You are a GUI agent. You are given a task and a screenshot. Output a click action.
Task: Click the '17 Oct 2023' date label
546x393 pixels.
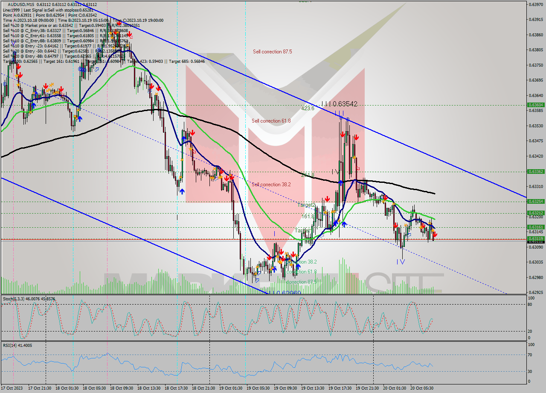11,388
